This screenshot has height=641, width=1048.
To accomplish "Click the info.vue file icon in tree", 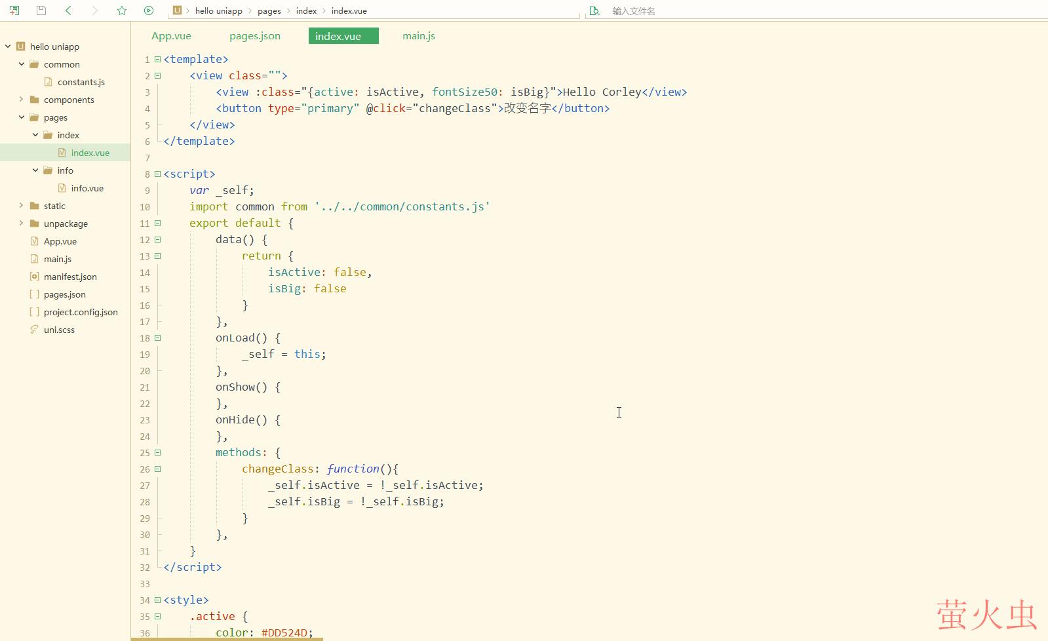I will [62, 188].
